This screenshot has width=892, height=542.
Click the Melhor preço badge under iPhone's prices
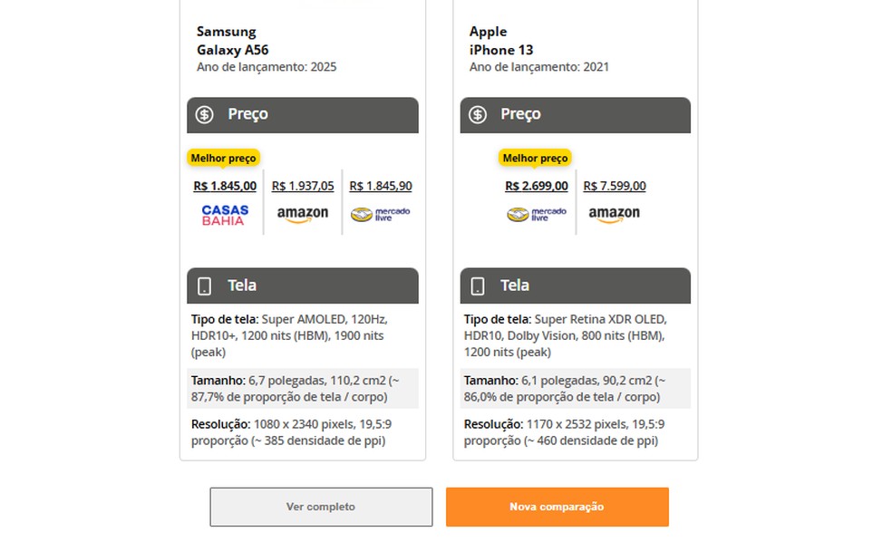coord(536,157)
